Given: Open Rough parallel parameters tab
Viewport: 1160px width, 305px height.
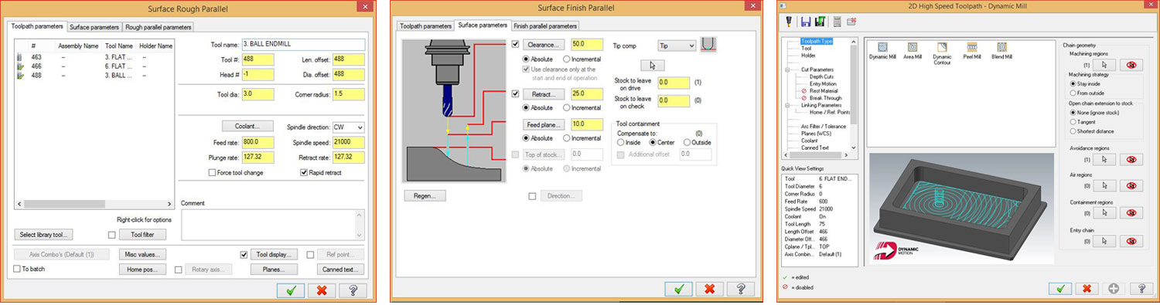Looking at the screenshot, I should tap(159, 26).
